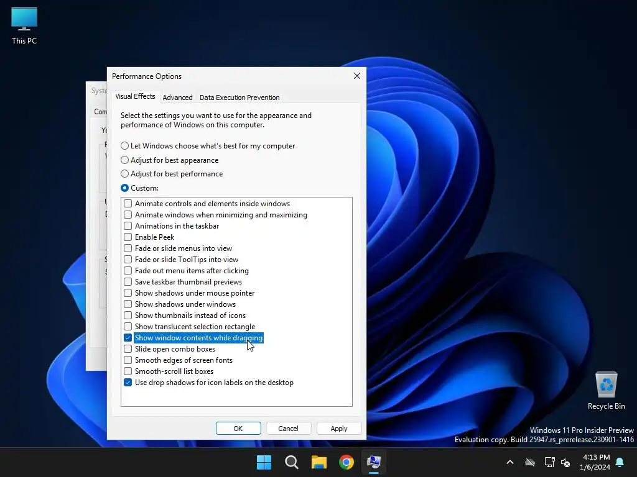This screenshot has height=477, width=637.
Task: Click the OK button
Action: pyautogui.click(x=238, y=429)
